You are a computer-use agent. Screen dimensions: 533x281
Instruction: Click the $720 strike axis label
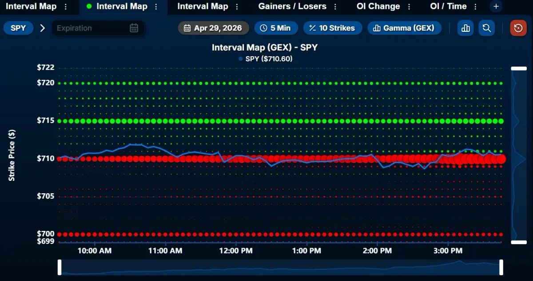tap(46, 82)
